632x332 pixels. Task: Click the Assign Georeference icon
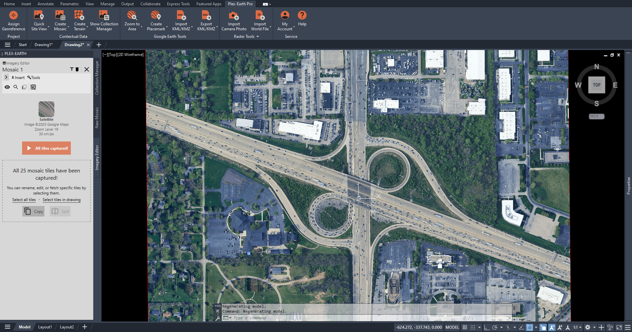click(x=14, y=15)
